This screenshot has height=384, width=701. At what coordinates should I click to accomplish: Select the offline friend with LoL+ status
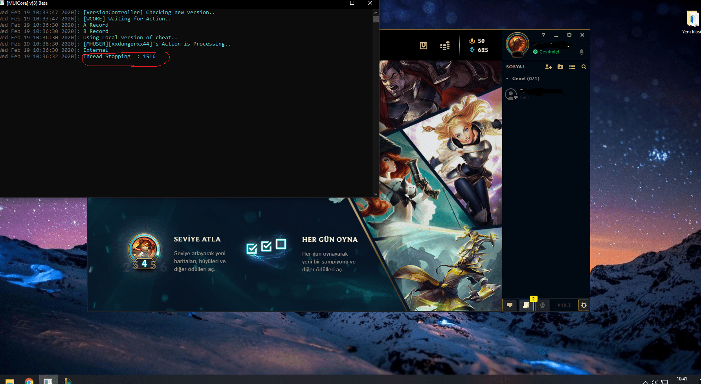tap(546, 94)
